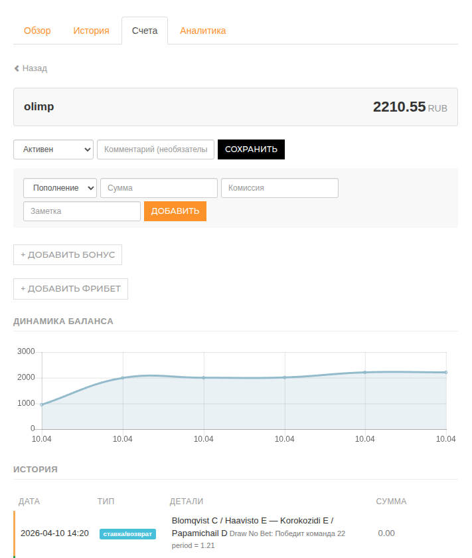The width and height of the screenshot is (472, 558).
Task: Click + ДОБАВИТЬ БОНУС button
Action: point(68,255)
